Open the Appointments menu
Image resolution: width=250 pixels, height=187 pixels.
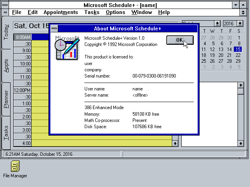(61, 12)
